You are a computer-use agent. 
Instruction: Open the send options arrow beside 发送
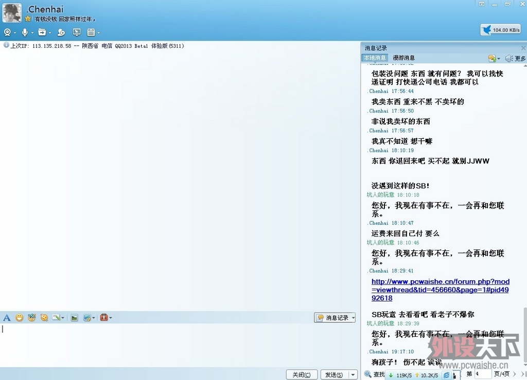(x=353, y=375)
